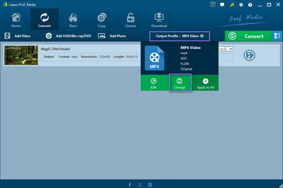The height and width of the screenshot is (188, 283).
Task: Click the Leawo Prof. Media app logo
Action: pyautogui.click(x=5, y=5)
